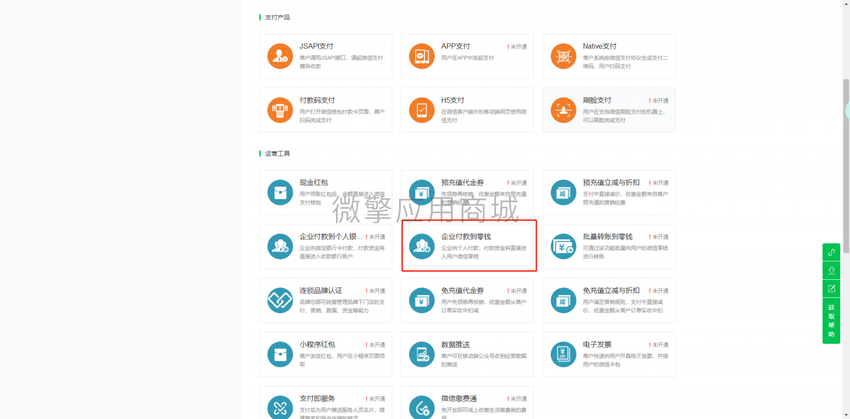
Task: Click the green download icon in side toolbar
Action: pyautogui.click(x=831, y=270)
